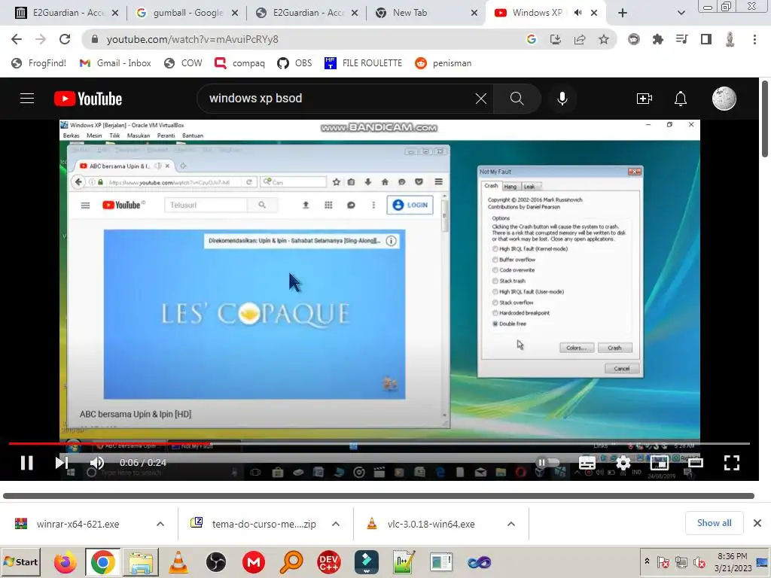This screenshot has height=578, width=771.
Task: Open the File Explorer folder on taskbar
Action: tap(141, 562)
